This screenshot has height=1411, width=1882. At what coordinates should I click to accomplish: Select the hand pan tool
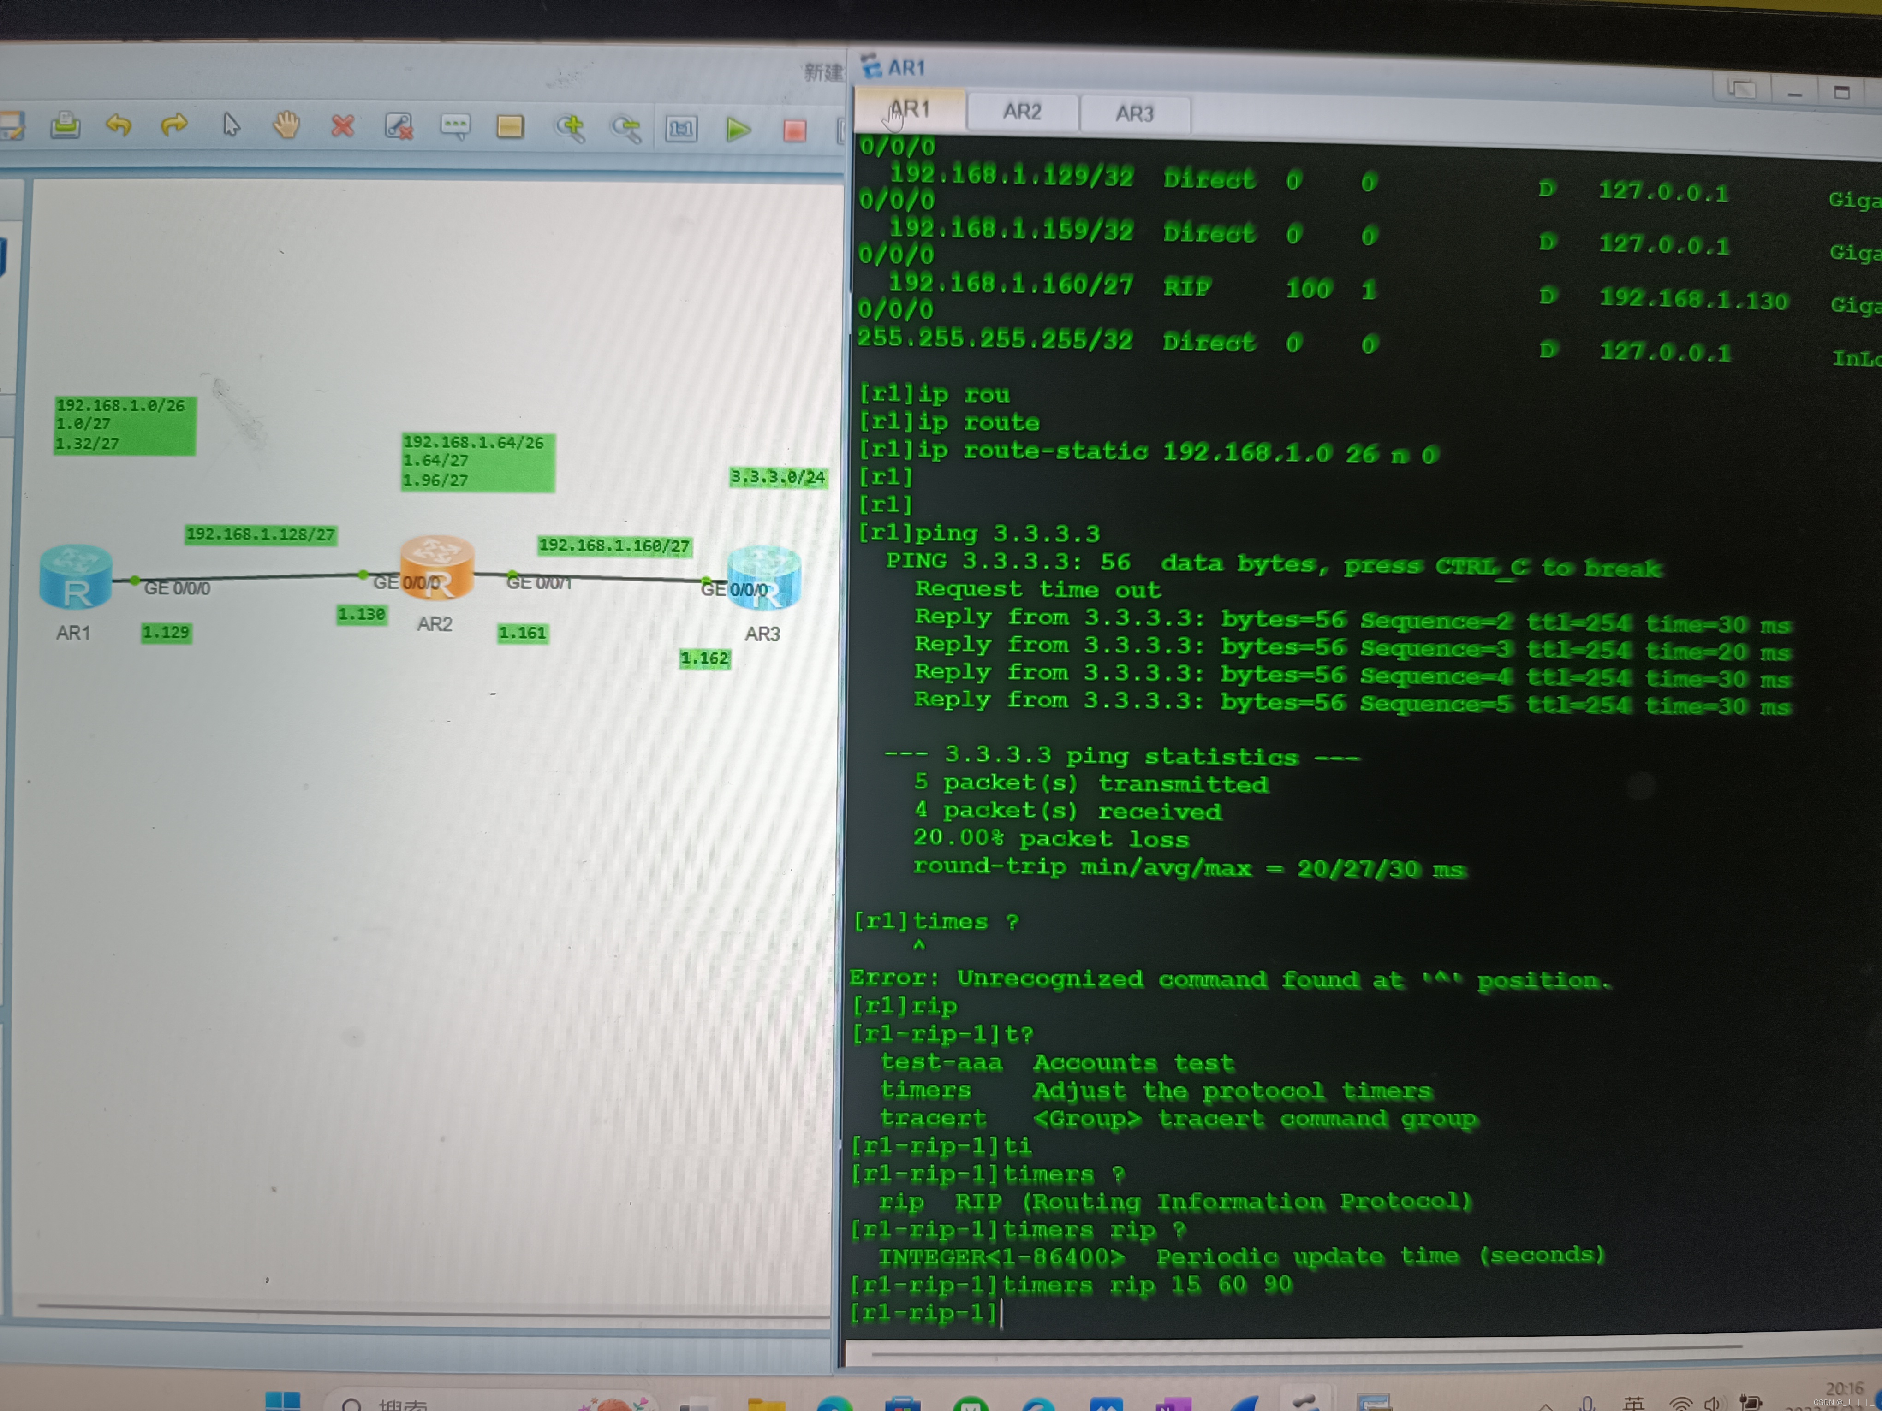click(x=287, y=126)
